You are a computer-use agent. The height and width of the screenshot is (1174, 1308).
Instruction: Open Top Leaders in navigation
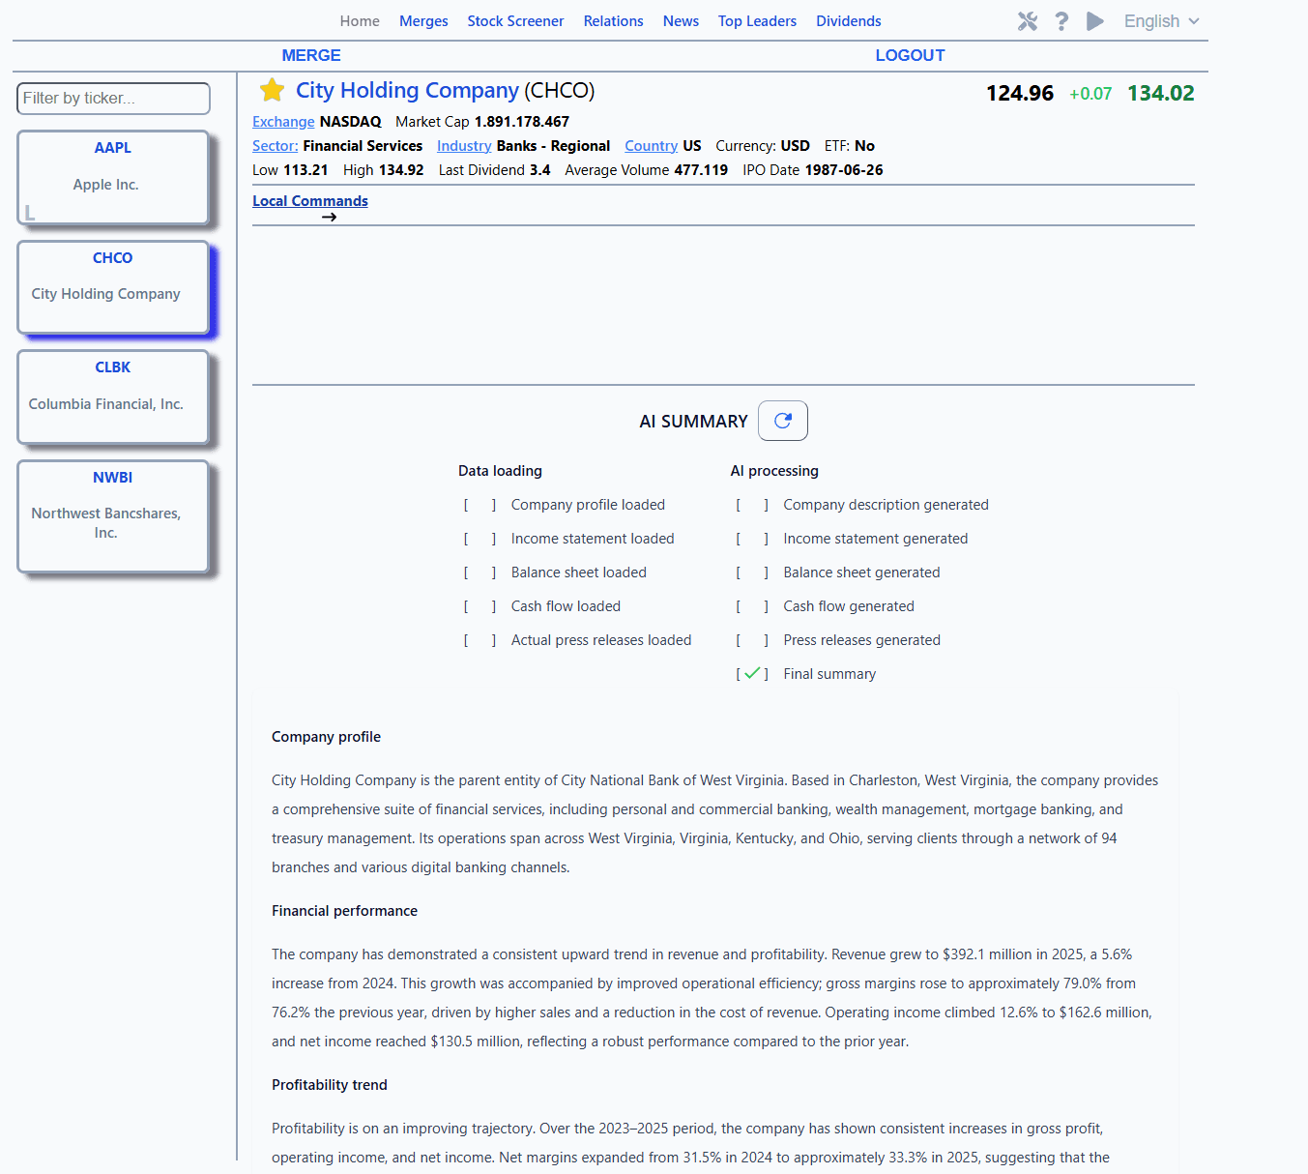pos(757,21)
